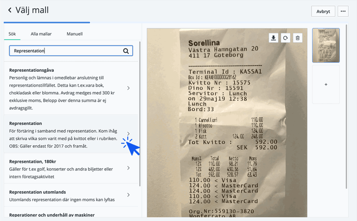Viewport: 357px width, 221px height.
Task: Select the receipt thumbnail
Action: (x=326, y=45)
